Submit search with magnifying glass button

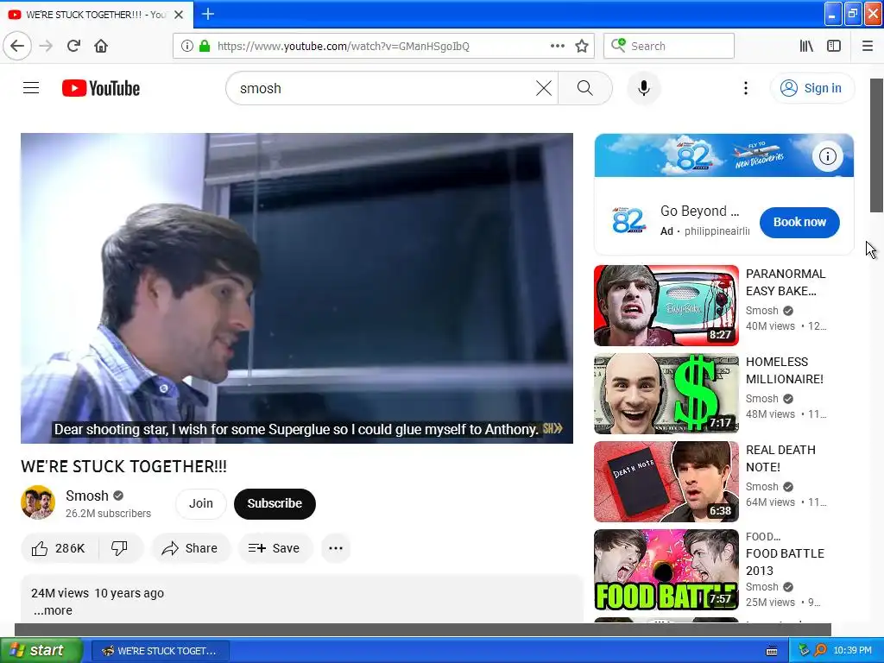[x=584, y=88]
